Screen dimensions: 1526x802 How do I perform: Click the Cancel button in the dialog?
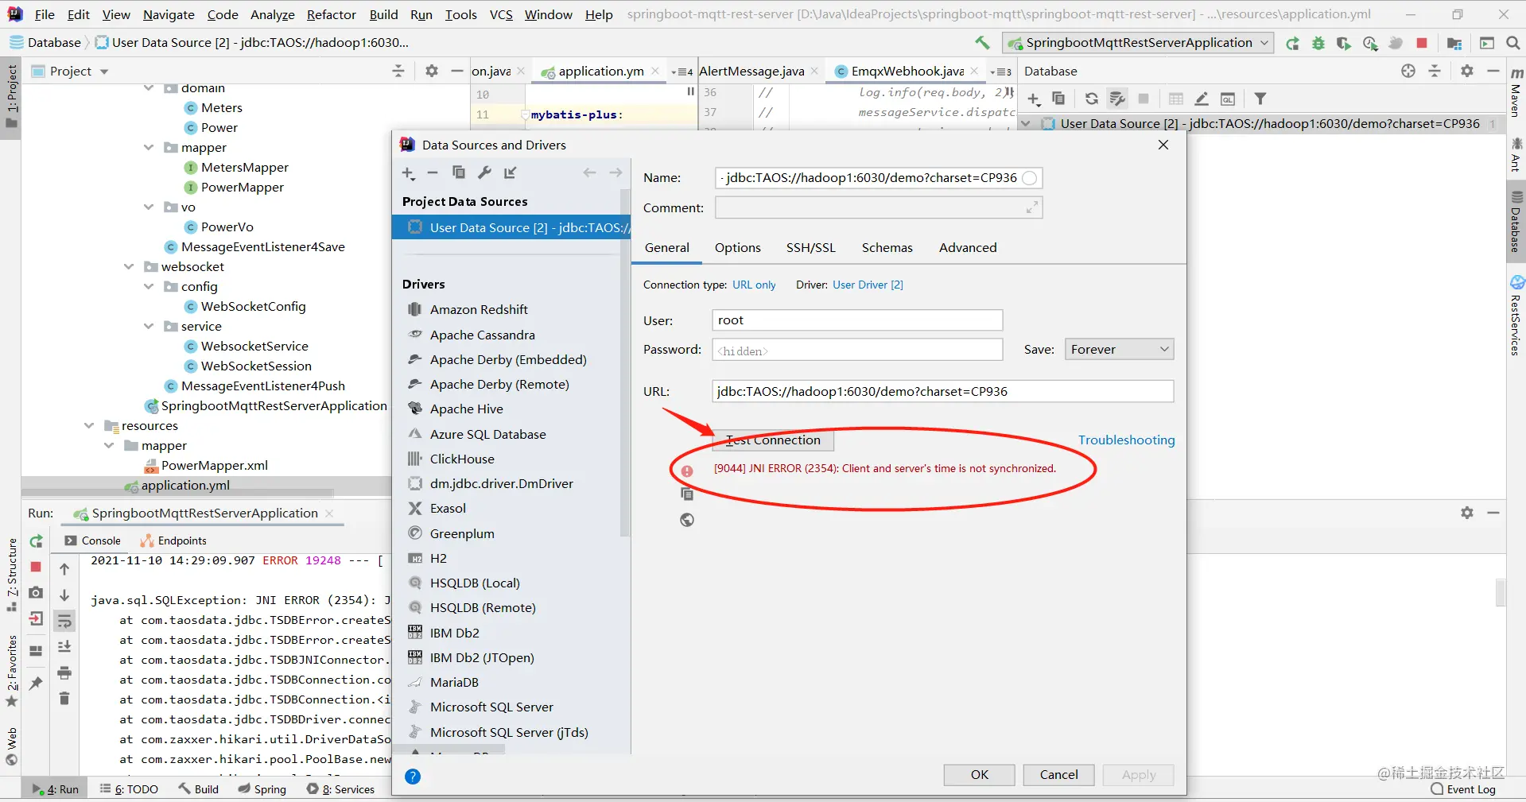tap(1058, 775)
